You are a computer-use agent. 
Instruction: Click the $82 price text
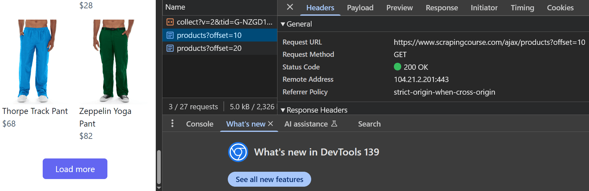click(86, 136)
